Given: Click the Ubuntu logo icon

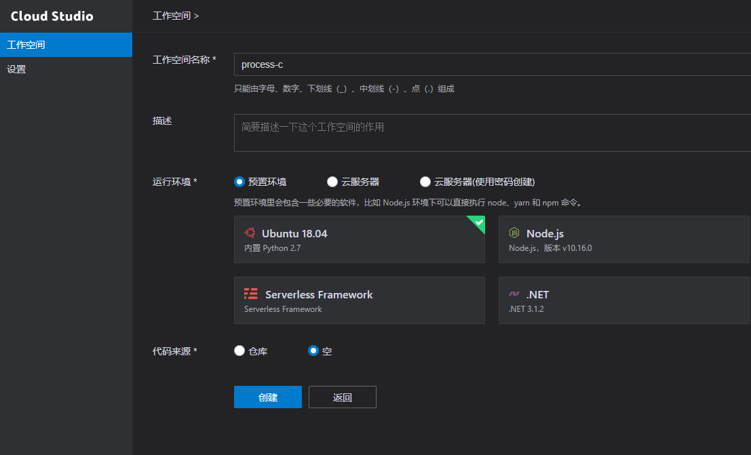Looking at the screenshot, I should pos(250,233).
